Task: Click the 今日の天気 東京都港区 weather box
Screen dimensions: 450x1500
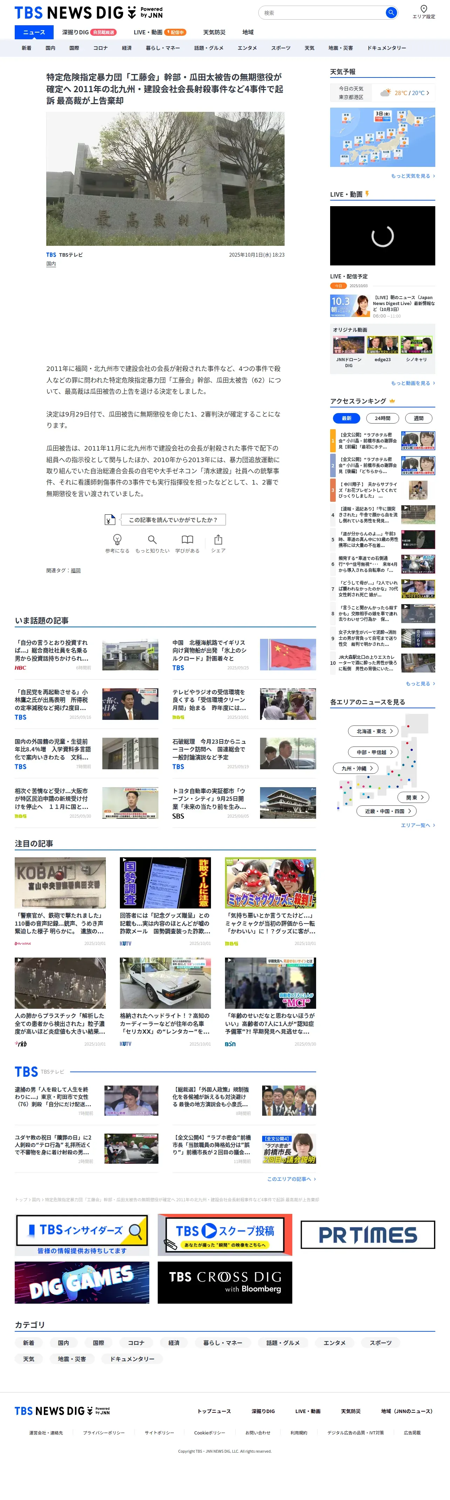Action: point(382,93)
